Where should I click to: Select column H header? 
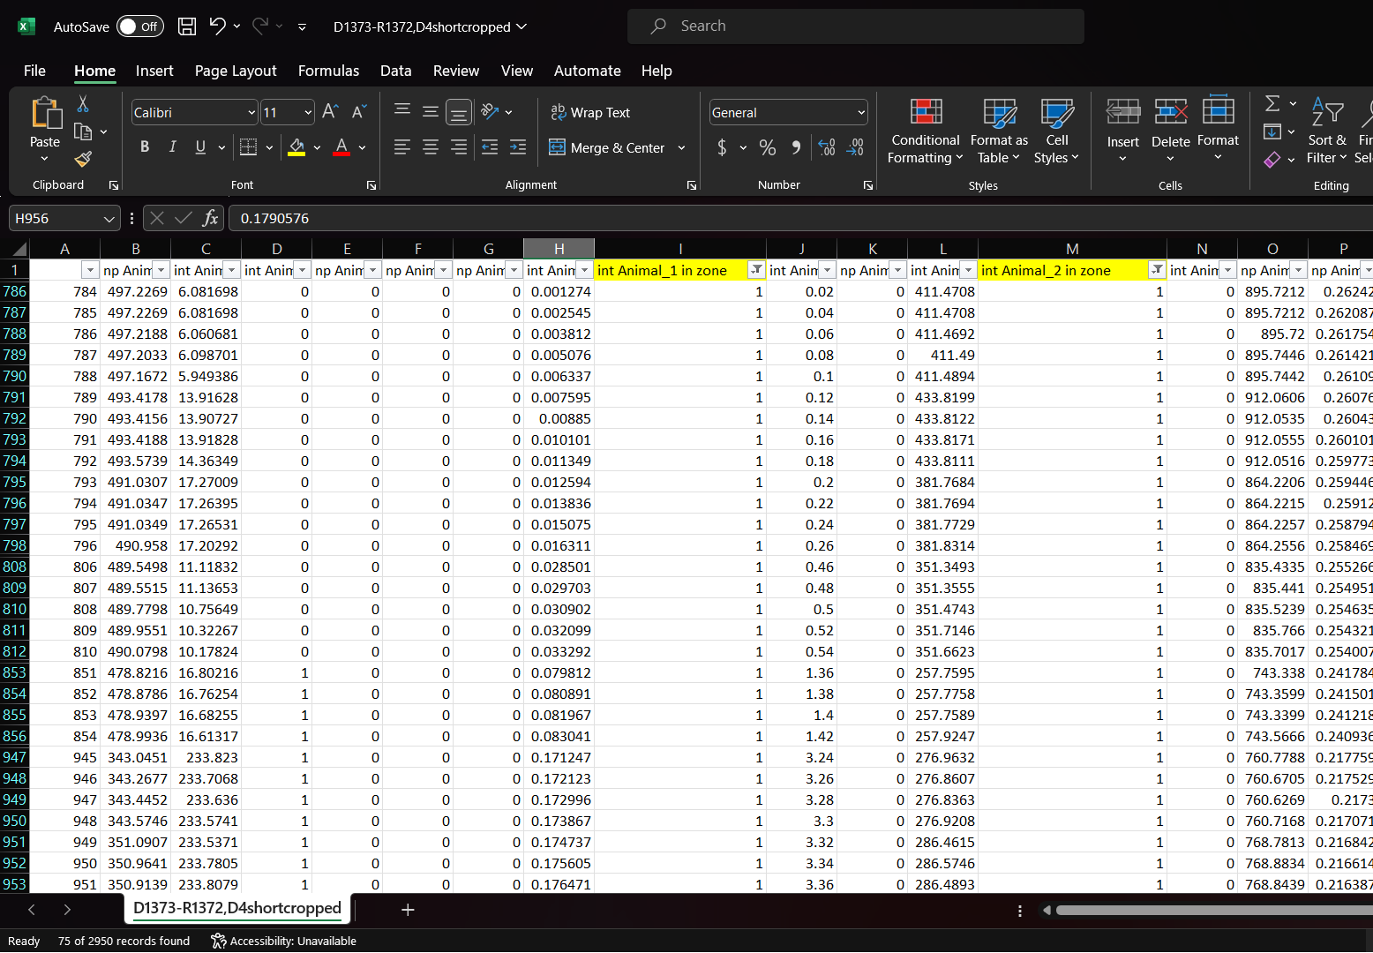559,249
